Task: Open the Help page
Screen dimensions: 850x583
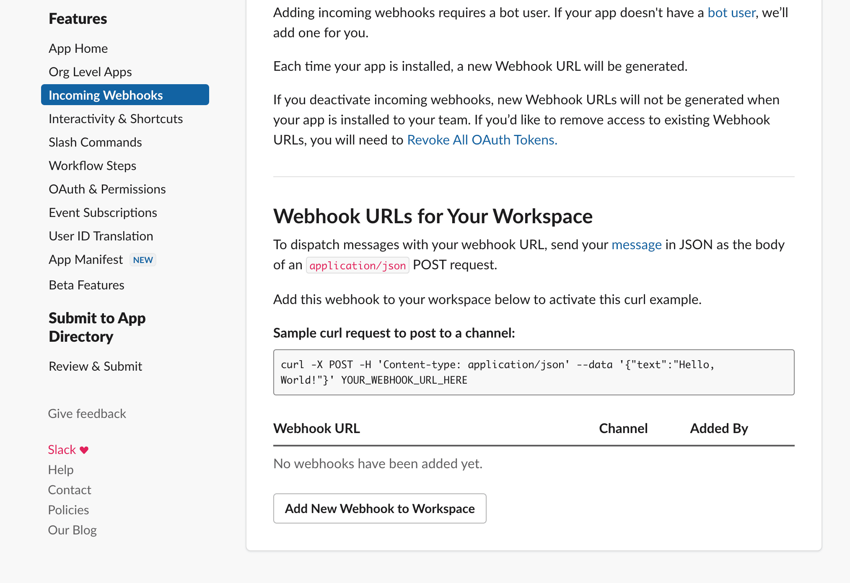Action: [61, 469]
